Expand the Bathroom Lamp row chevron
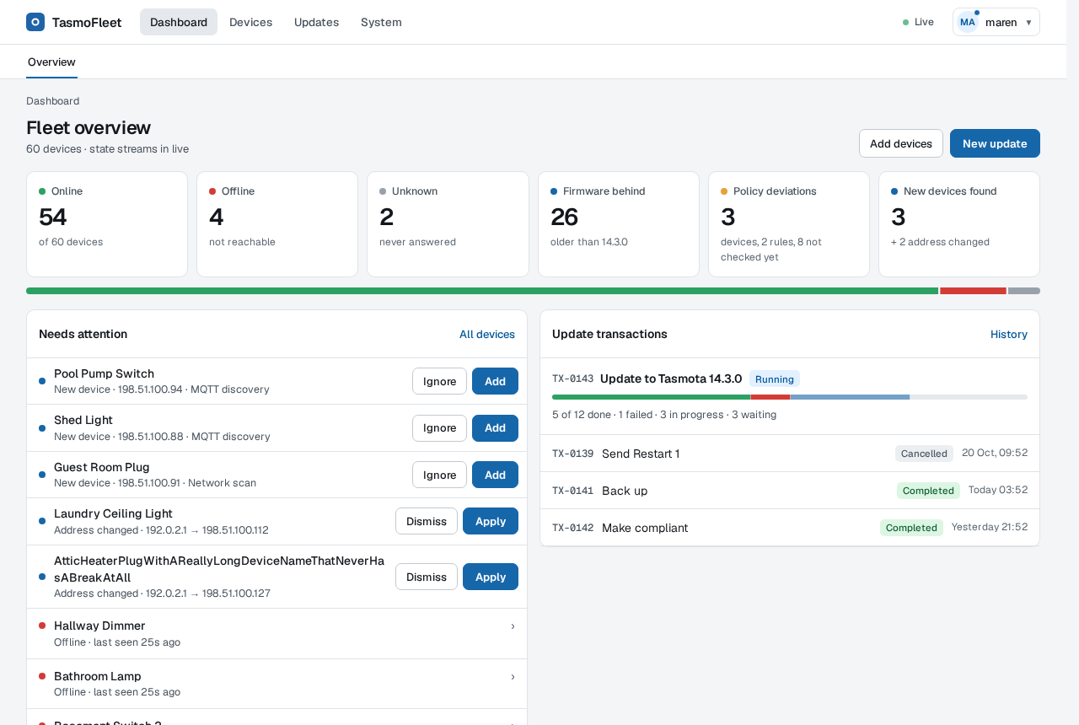The image size is (1079, 725). pyautogui.click(x=513, y=676)
